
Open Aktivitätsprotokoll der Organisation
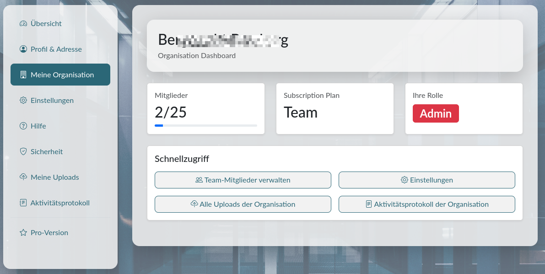tap(427, 204)
